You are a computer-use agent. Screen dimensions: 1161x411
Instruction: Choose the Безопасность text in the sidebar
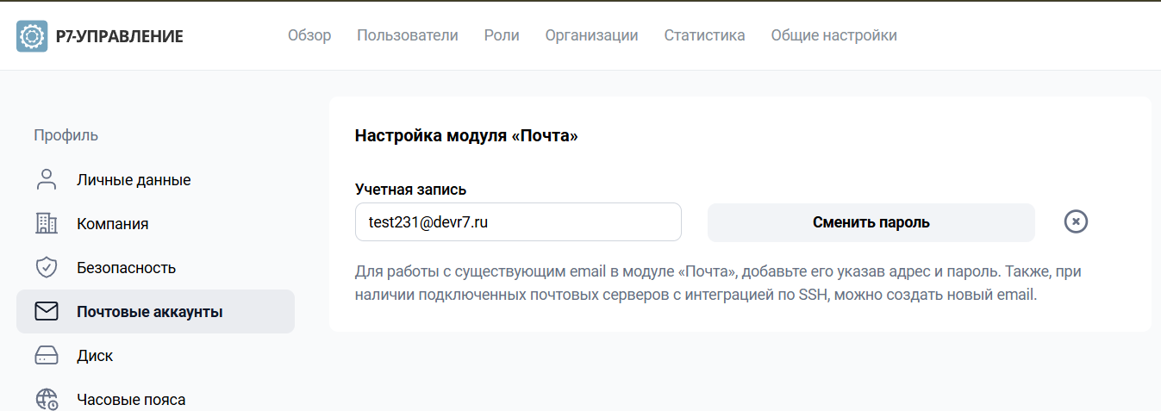[126, 268]
